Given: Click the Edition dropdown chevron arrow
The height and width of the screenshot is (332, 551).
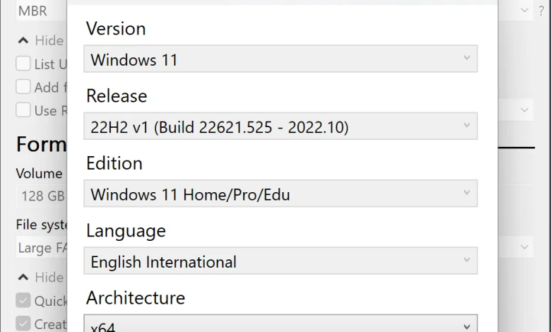Looking at the screenshot, I should coord(467,193).
